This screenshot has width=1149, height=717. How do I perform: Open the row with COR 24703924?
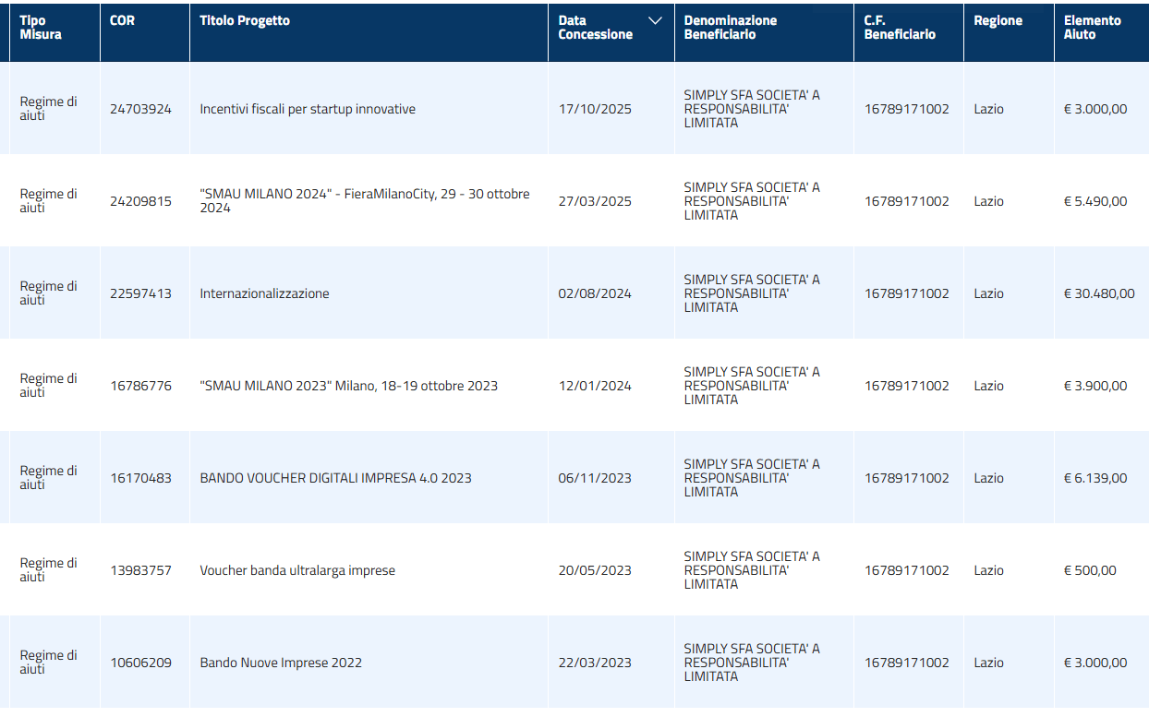tap(140, 109)
